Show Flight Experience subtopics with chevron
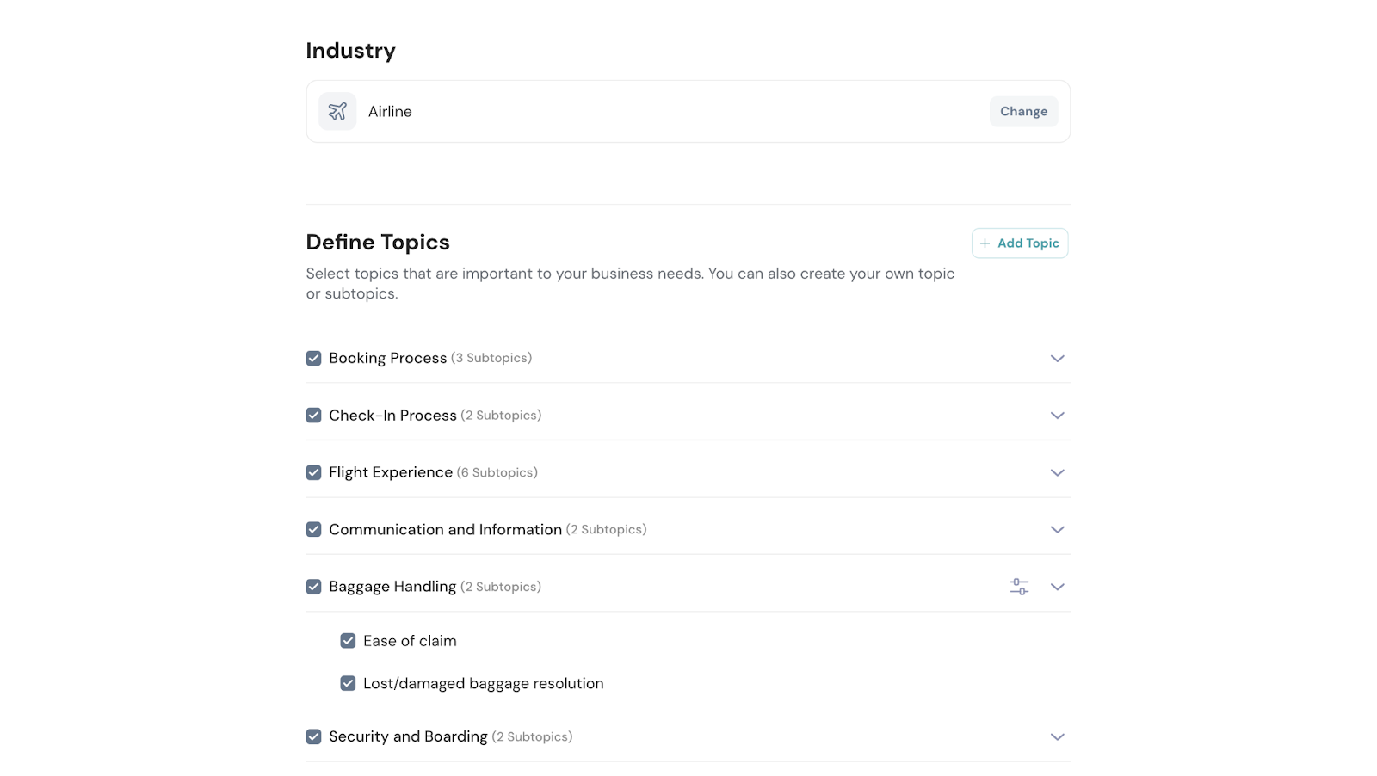This screenshot has height=776, width=1377. pyautogui.click(x=1057, y=473)
